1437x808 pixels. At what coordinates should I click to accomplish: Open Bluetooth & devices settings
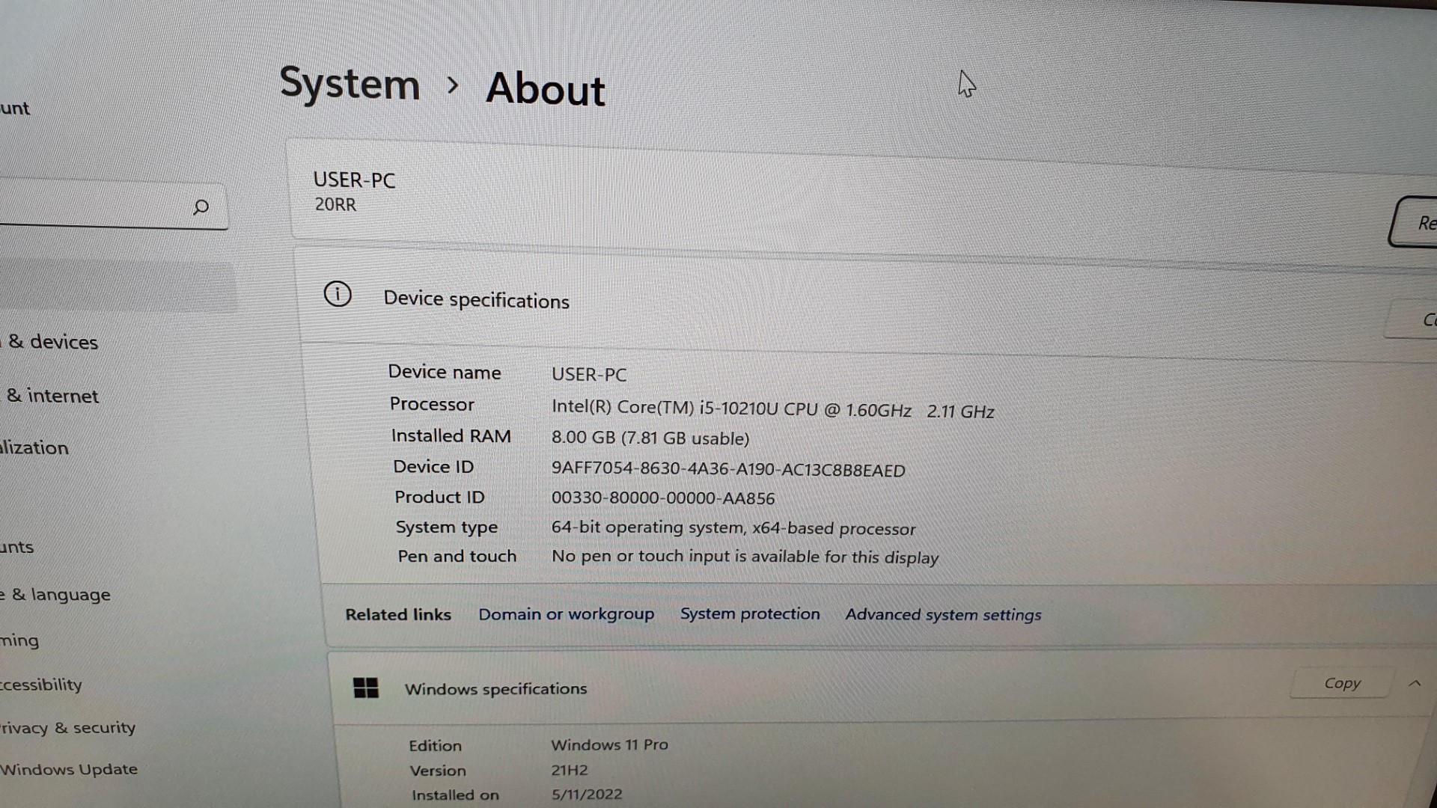tap(49, 342)
